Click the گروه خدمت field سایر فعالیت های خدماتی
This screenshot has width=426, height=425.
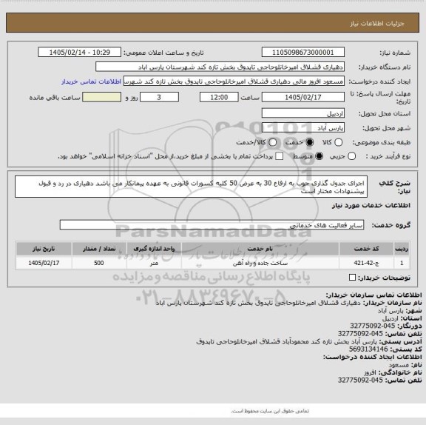[x=212, y=225]
